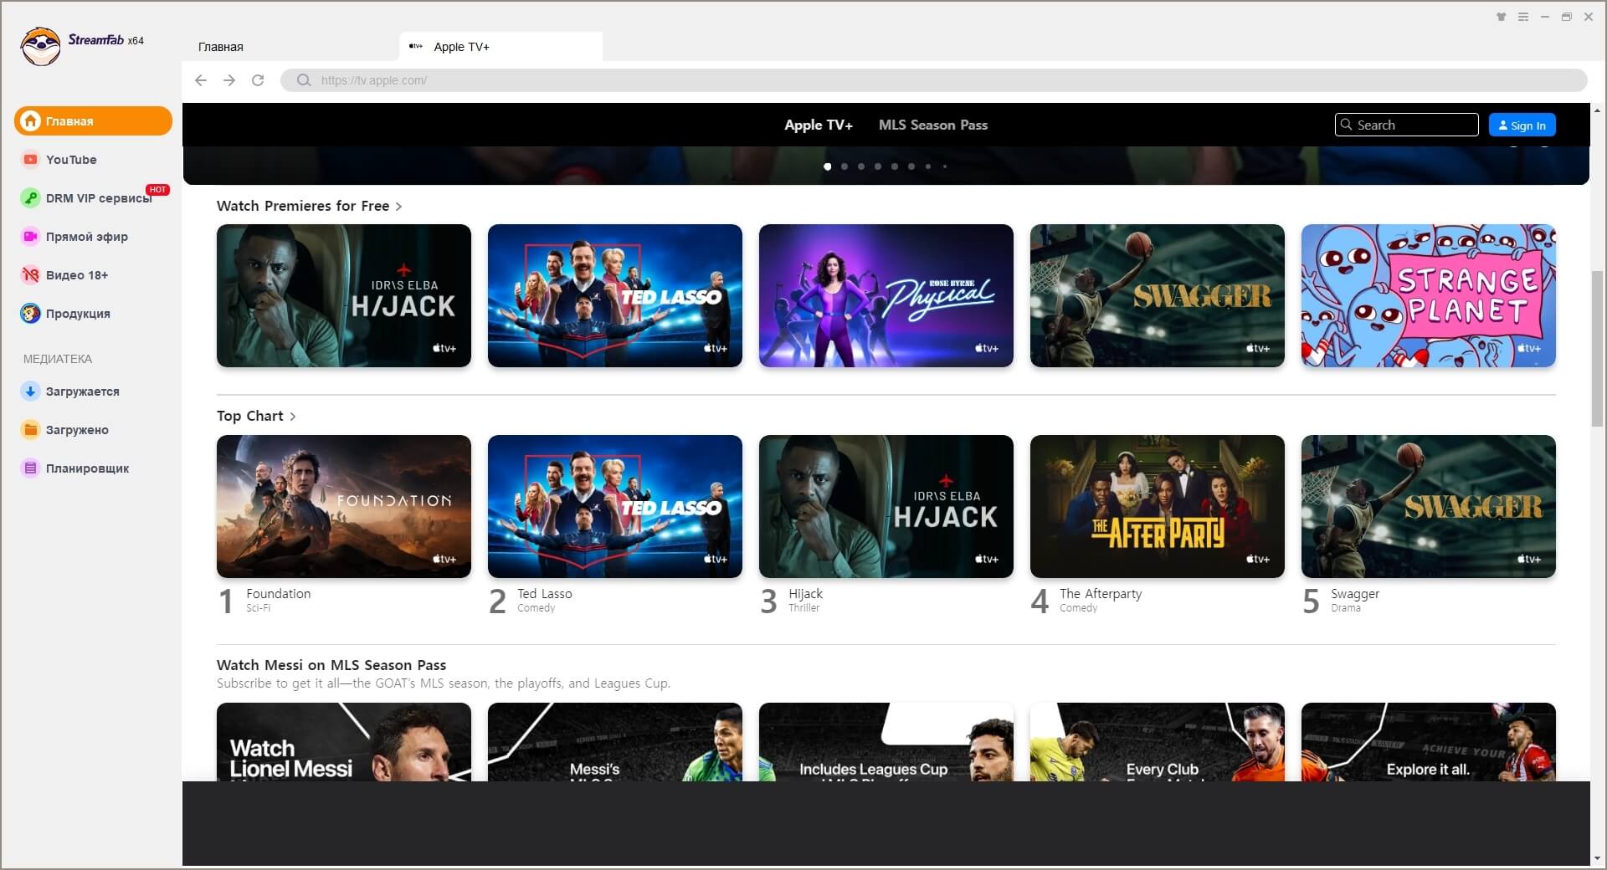Open the title bar hamburger menu
The width and height of the screenshot is (1607, 870).
point(1523,17)
